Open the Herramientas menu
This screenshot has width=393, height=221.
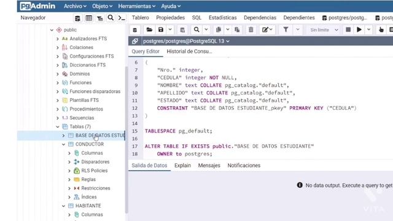(x=136, y=6)
